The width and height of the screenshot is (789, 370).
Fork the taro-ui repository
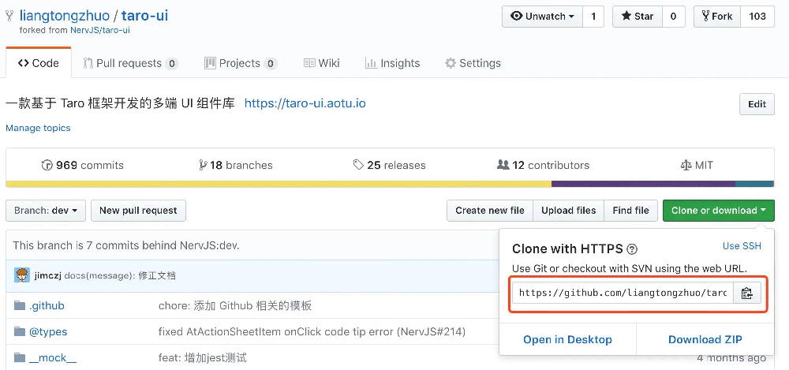click(715, 17)
